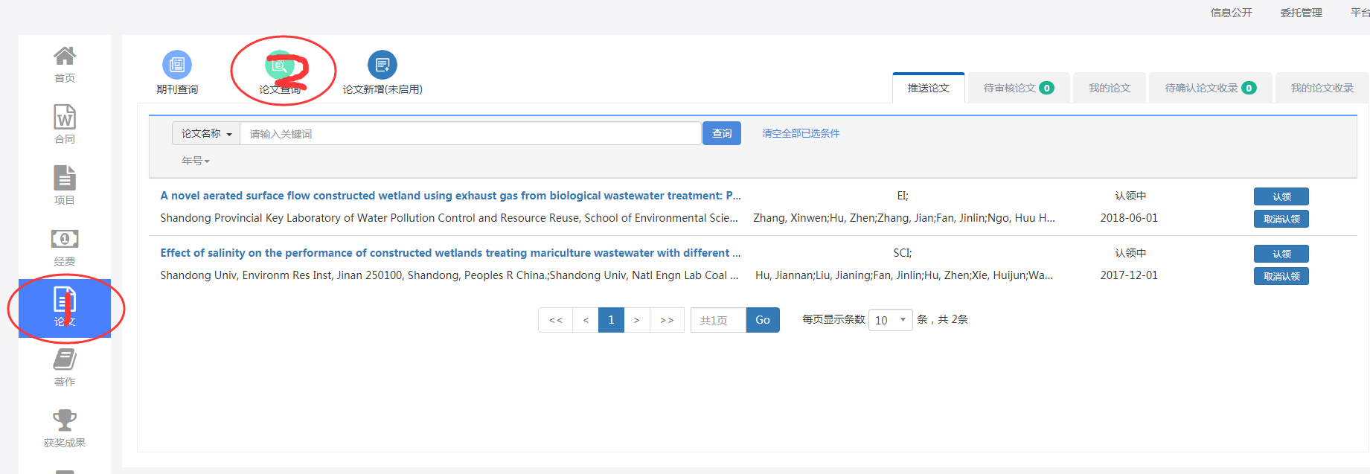Screen dimensions: 1370x474
Task: Open the rows-per-page dropdown showing 10
Action: tap(890, 320)
